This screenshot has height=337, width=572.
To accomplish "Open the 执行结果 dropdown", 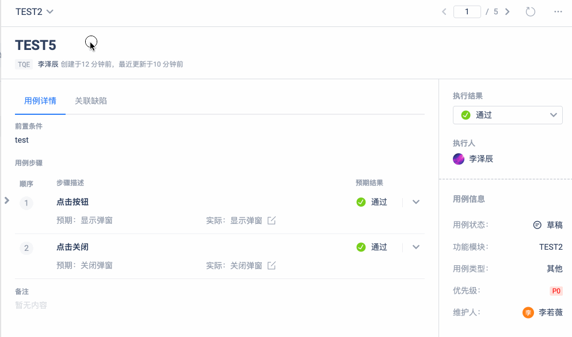I will pos(508,115).
